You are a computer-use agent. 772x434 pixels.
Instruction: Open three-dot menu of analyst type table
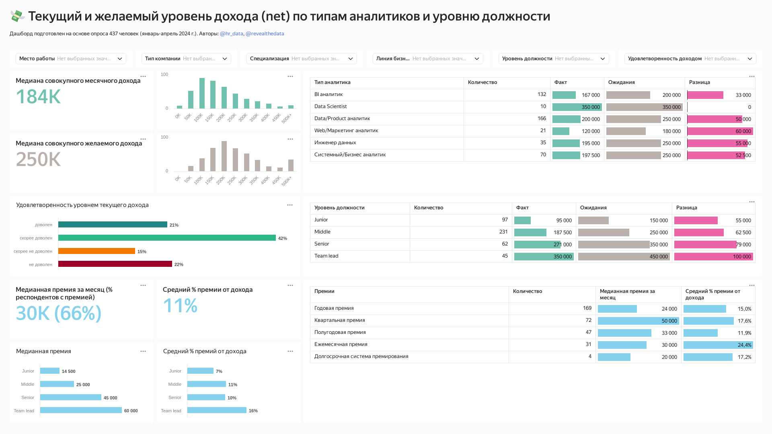[x=752, y=76]
